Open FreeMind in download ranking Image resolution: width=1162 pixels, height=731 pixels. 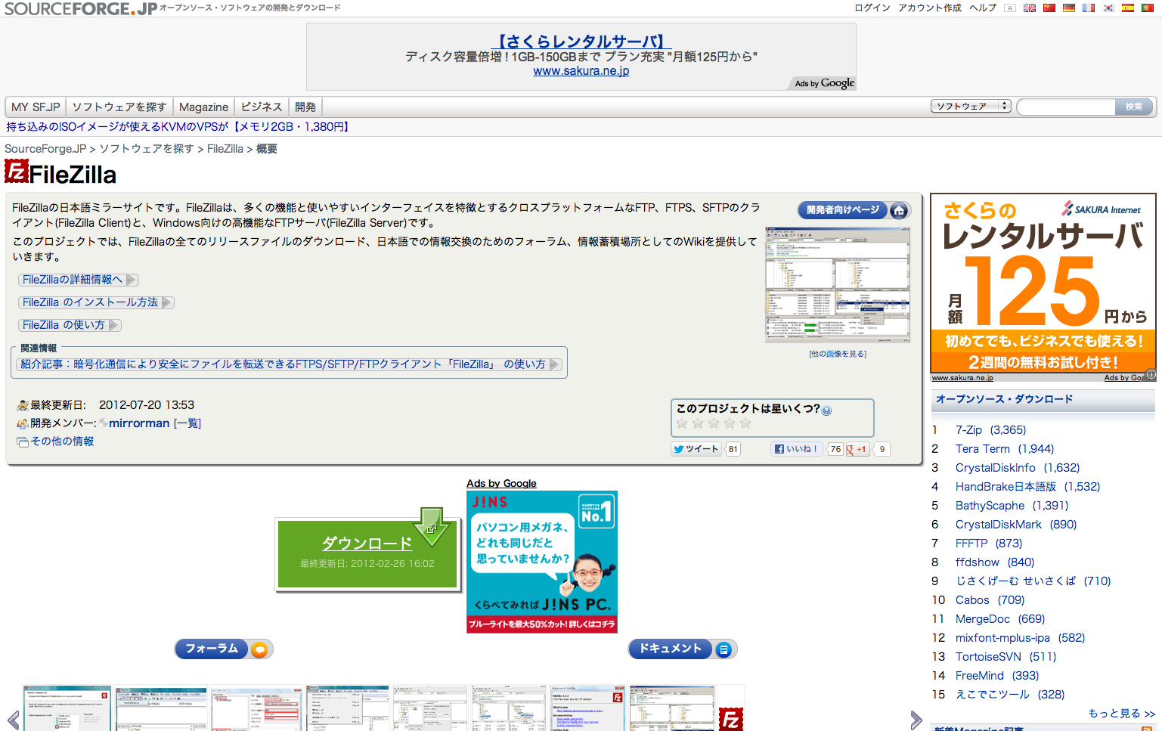click(980, 676)
